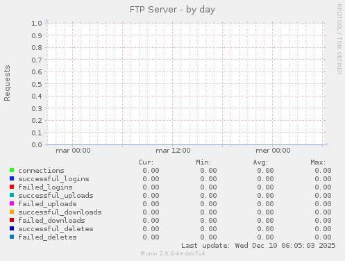Viewport: 345px width, 261px height.
Task: Click the 1.0 y-axis tick value
Action: click(37, 24)
